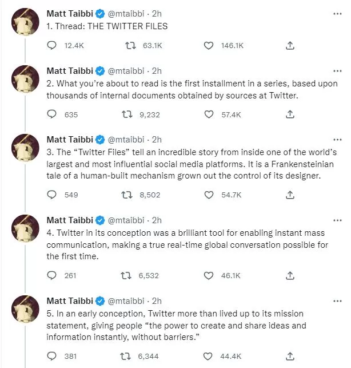Click the @mtaibbi handle on tweet 4

tap(126, 220)
